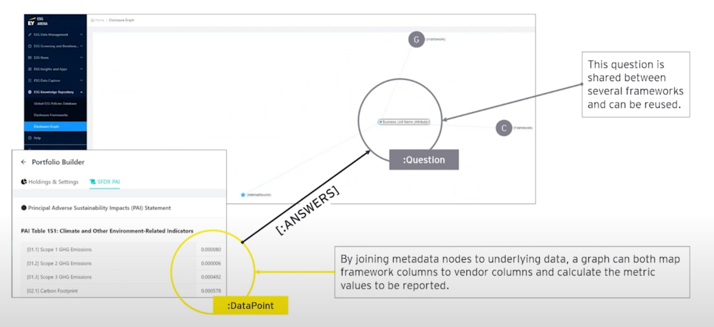This screenshot has height=327, width=714.
Task: Select the ESG Data Capture icon
Action: coord(29,80)
